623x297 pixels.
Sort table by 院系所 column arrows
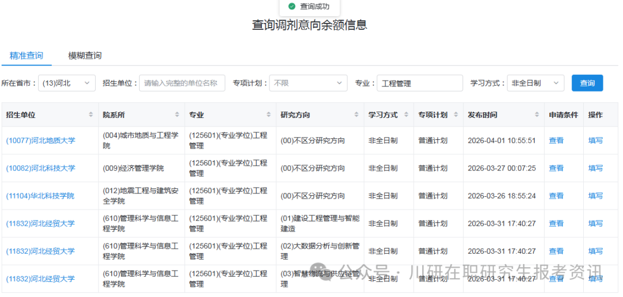tap(177, 115)
